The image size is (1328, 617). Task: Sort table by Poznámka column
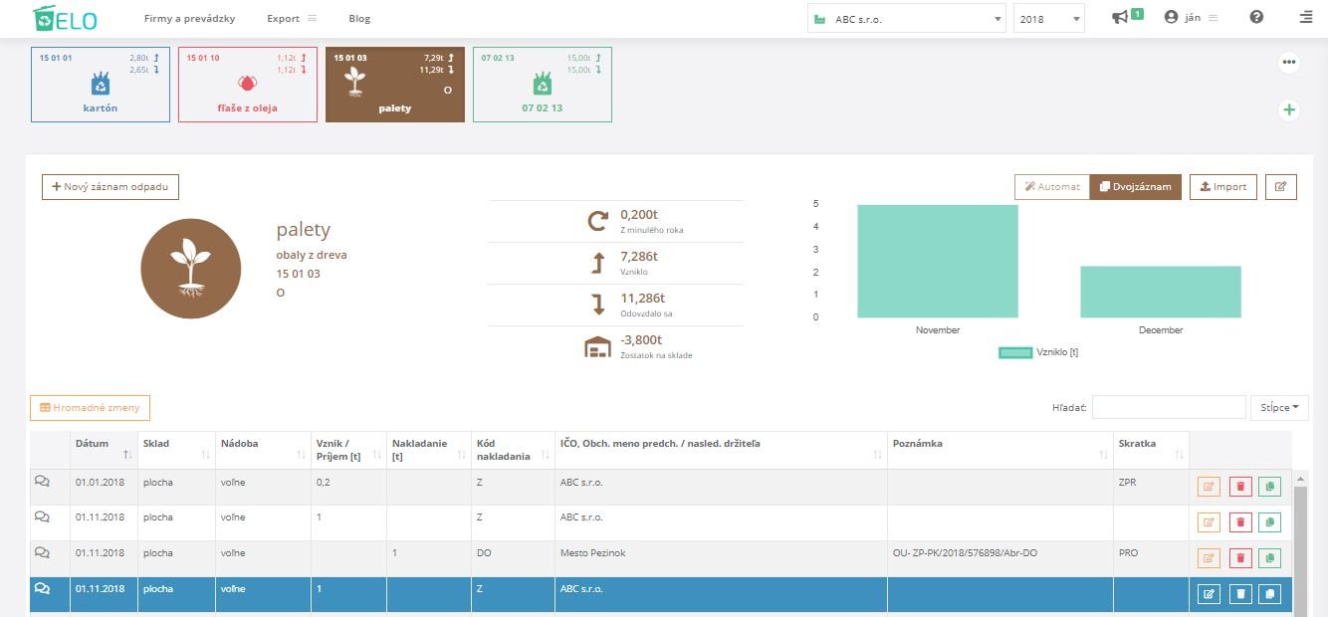pos(999,449)
